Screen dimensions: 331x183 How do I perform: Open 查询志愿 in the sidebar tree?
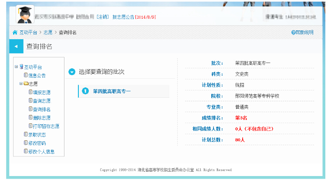pos(41,101)
